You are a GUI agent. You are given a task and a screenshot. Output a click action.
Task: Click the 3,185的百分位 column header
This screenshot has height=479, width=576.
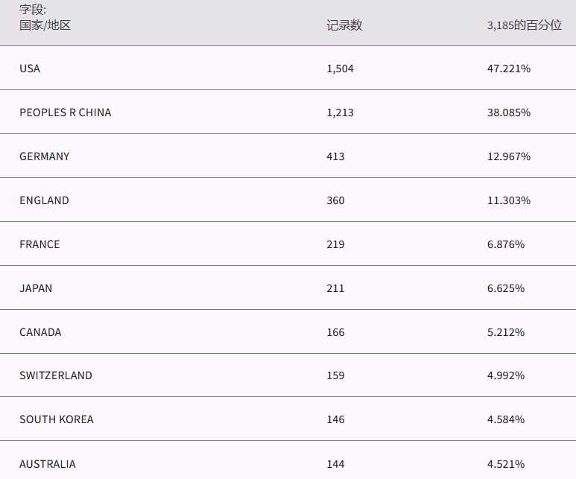[524, 25]
